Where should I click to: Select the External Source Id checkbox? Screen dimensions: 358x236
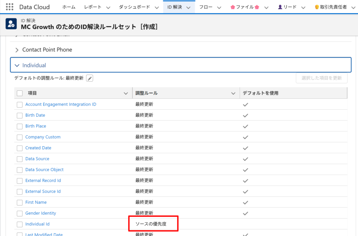(x=20, y=192)
